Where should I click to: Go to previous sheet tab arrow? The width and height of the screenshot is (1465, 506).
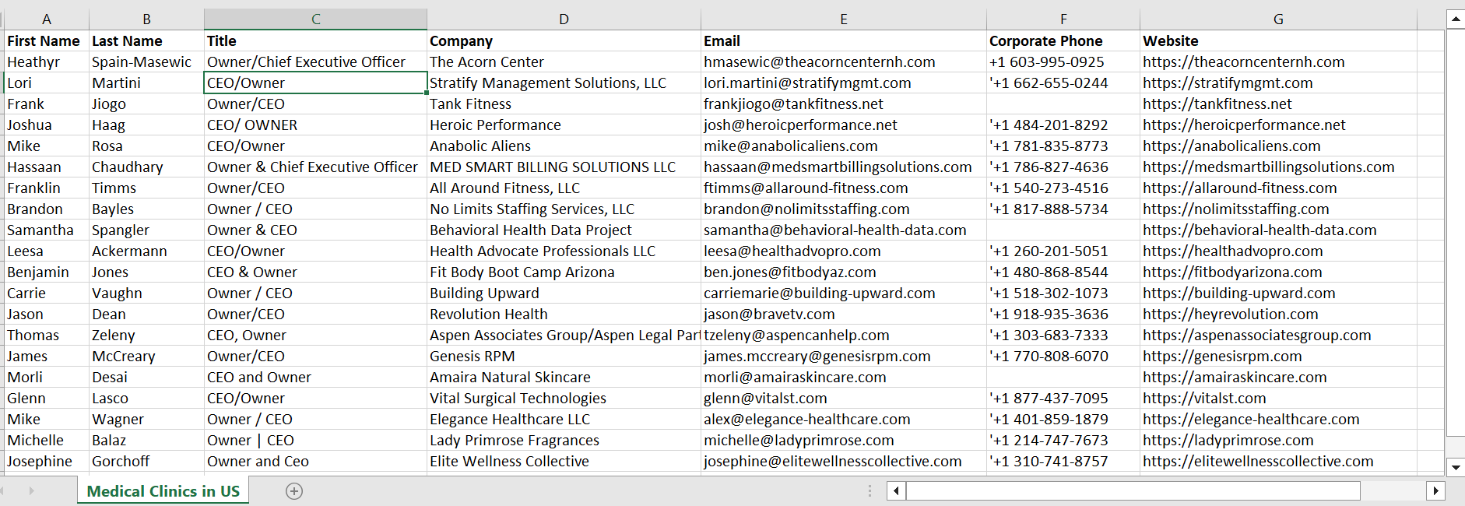tap(2, 491)
